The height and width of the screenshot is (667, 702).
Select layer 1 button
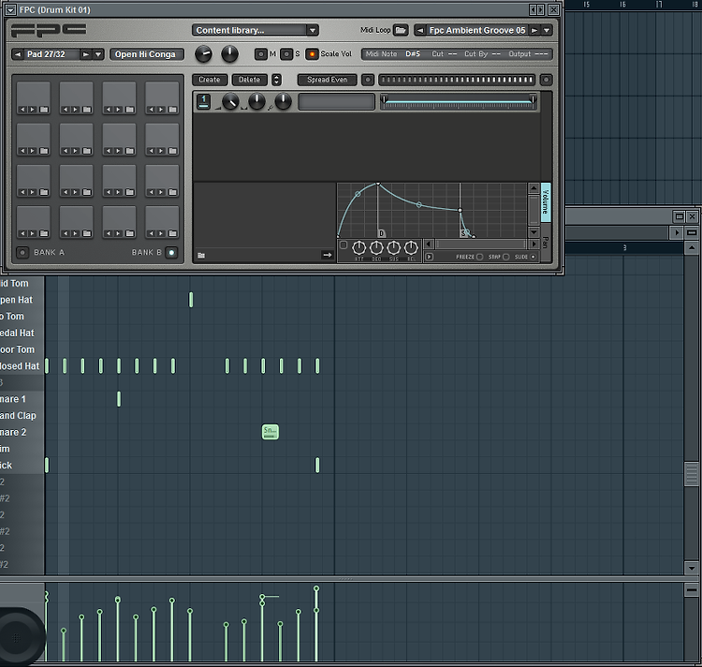click(x=204, y=101)
